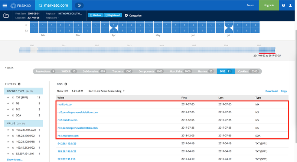This screenshot has width=297, height=162.
Task: Sort by the Type column header
Action: 258,98
